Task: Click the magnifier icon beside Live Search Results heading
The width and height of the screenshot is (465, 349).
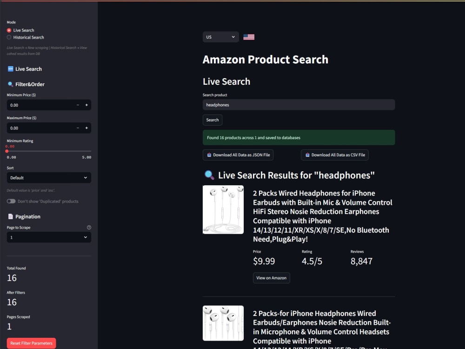Action: (209, 175)
